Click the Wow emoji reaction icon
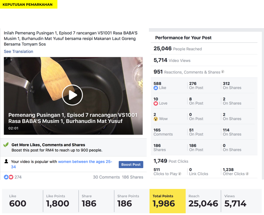Viewport: 264px width, 215px height. point(156,119)
